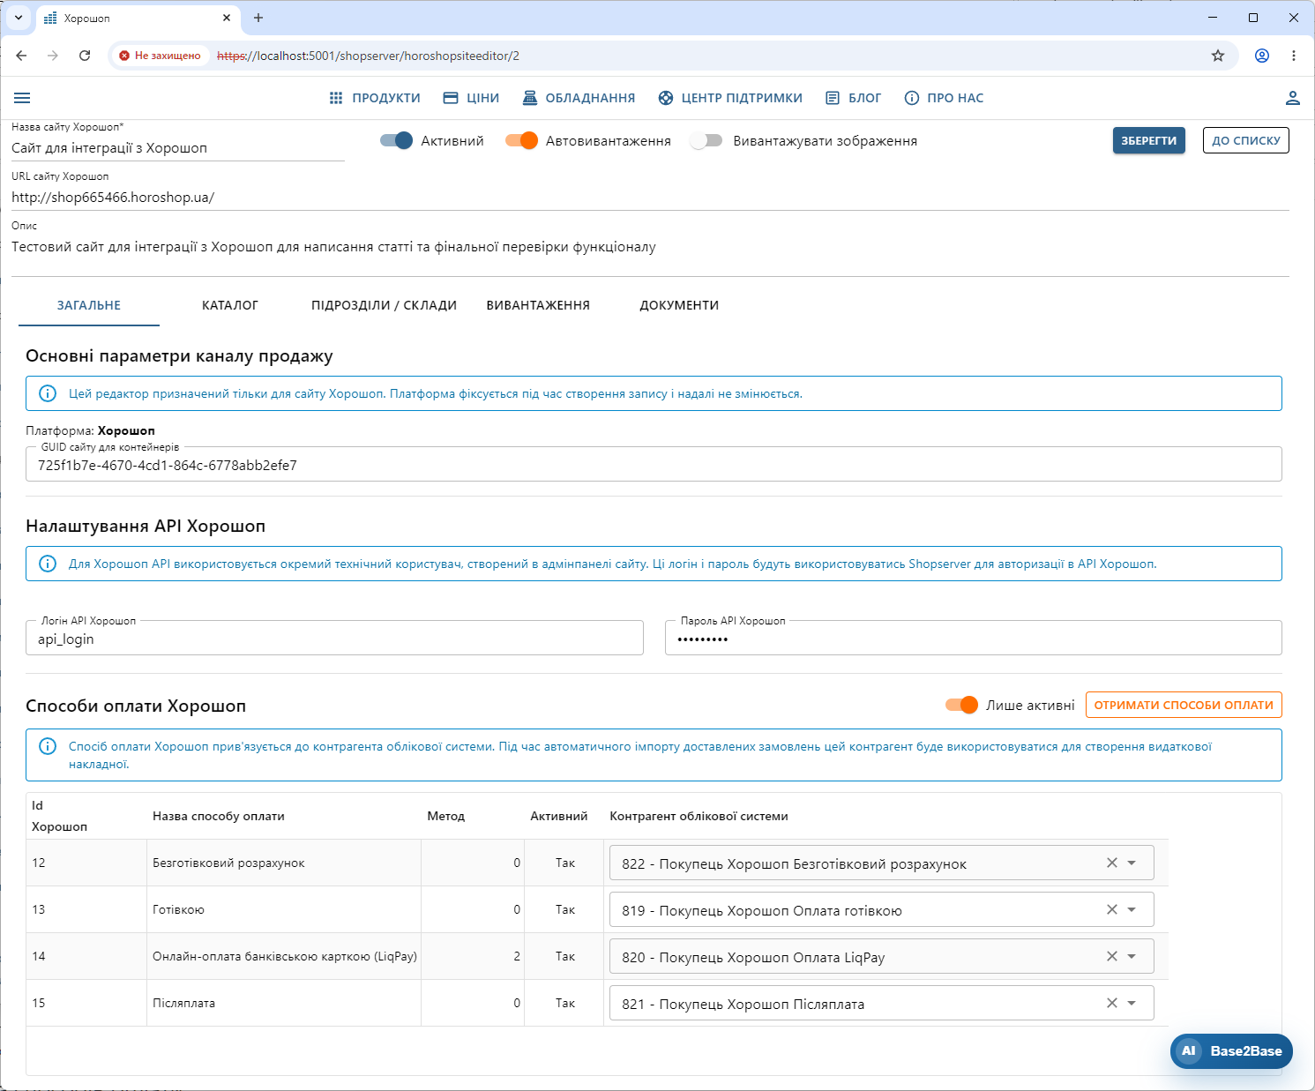Click ОТРИМАТИ СПОСОБИ ОПЛАТИ button
This screenshot has height=1091, width=1315.
[1184, 705]
